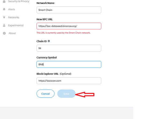
Task: Click the lock icon beside Security & Privacy
Action: click(4, 2)
